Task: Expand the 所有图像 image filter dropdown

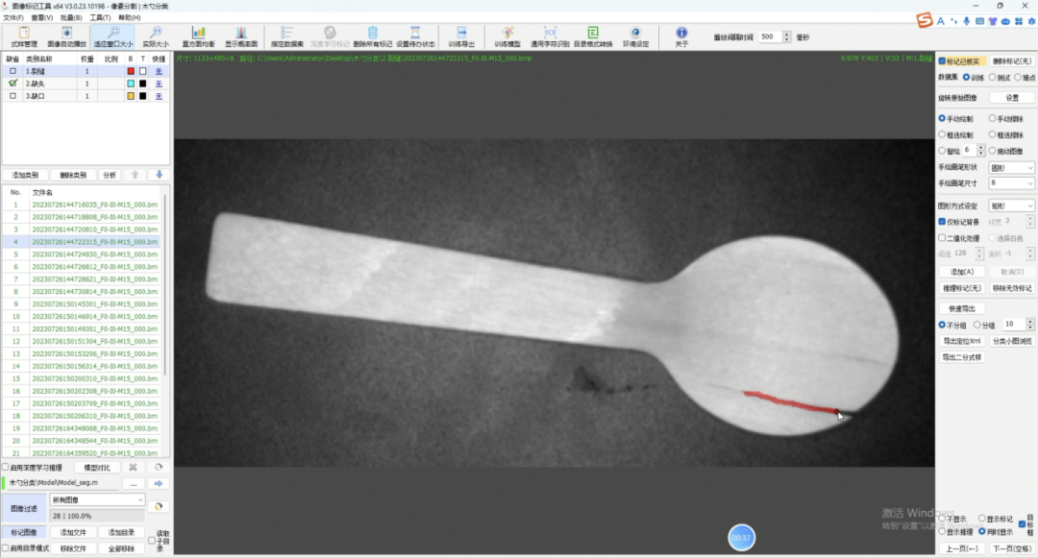Action: tap(97, 499)
